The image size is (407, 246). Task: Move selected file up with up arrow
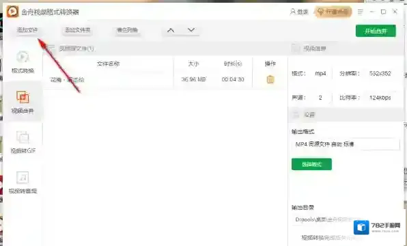pyautogui.click(x=171, y=30)
